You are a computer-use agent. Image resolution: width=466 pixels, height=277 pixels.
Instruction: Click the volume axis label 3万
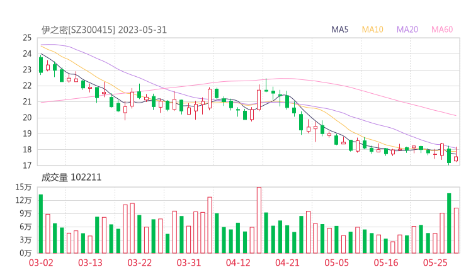tap(26, 240)
